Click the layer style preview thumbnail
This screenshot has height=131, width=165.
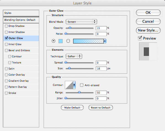click(x=148, y=52)
